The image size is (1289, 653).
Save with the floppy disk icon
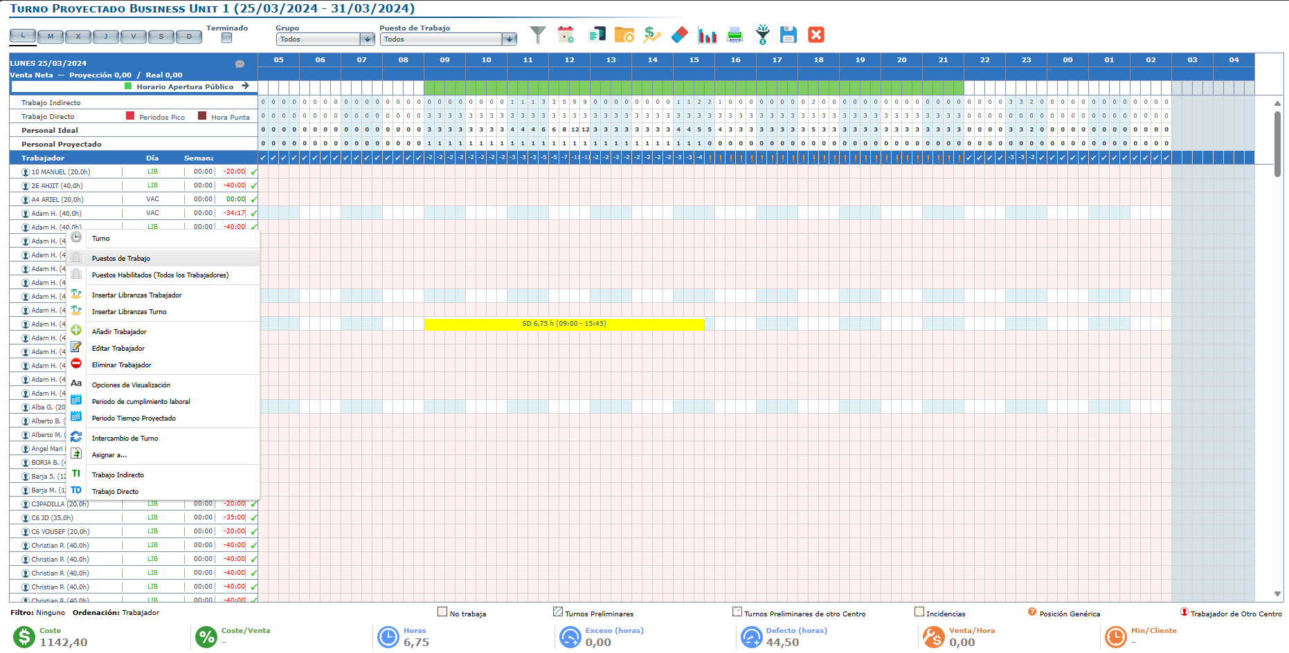(788, 35)
